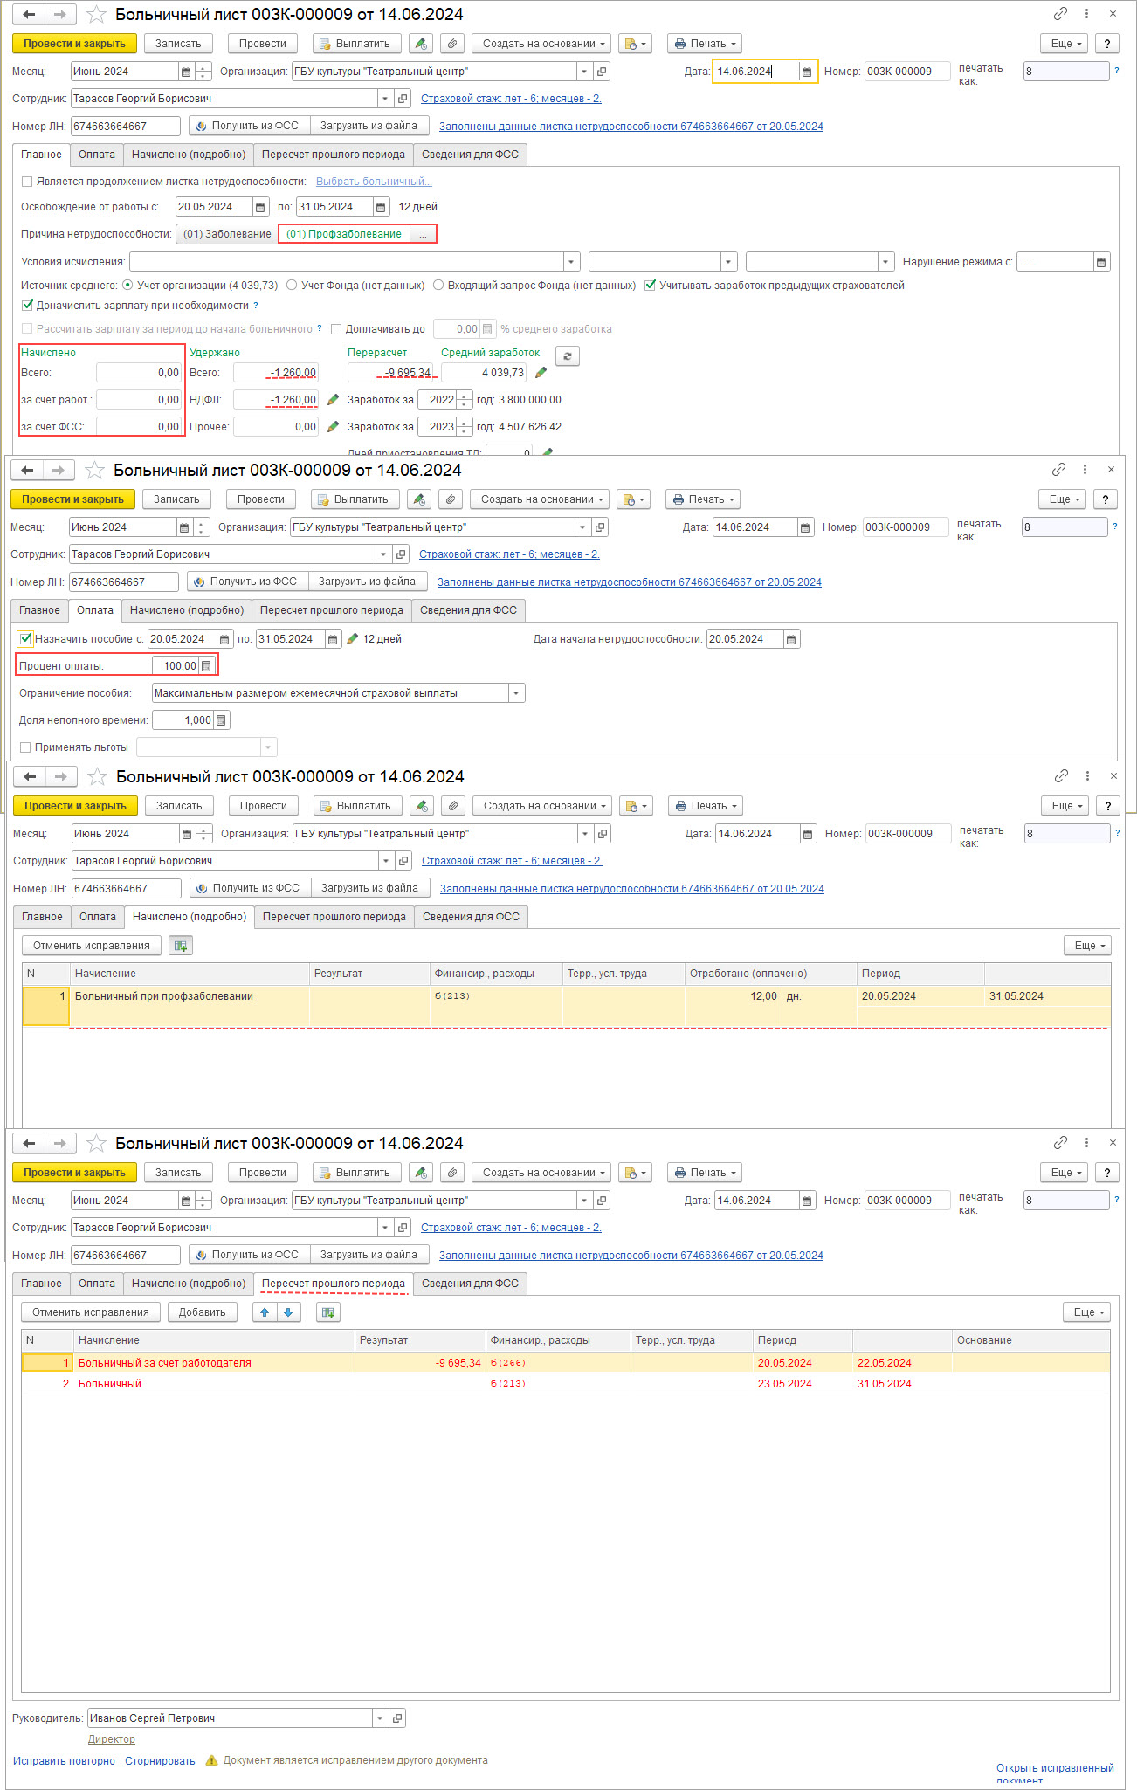Viewport: 1137px width, 1790px height.
Task: Click the Исправить повторно link
Action: (x=65, y=1761)
